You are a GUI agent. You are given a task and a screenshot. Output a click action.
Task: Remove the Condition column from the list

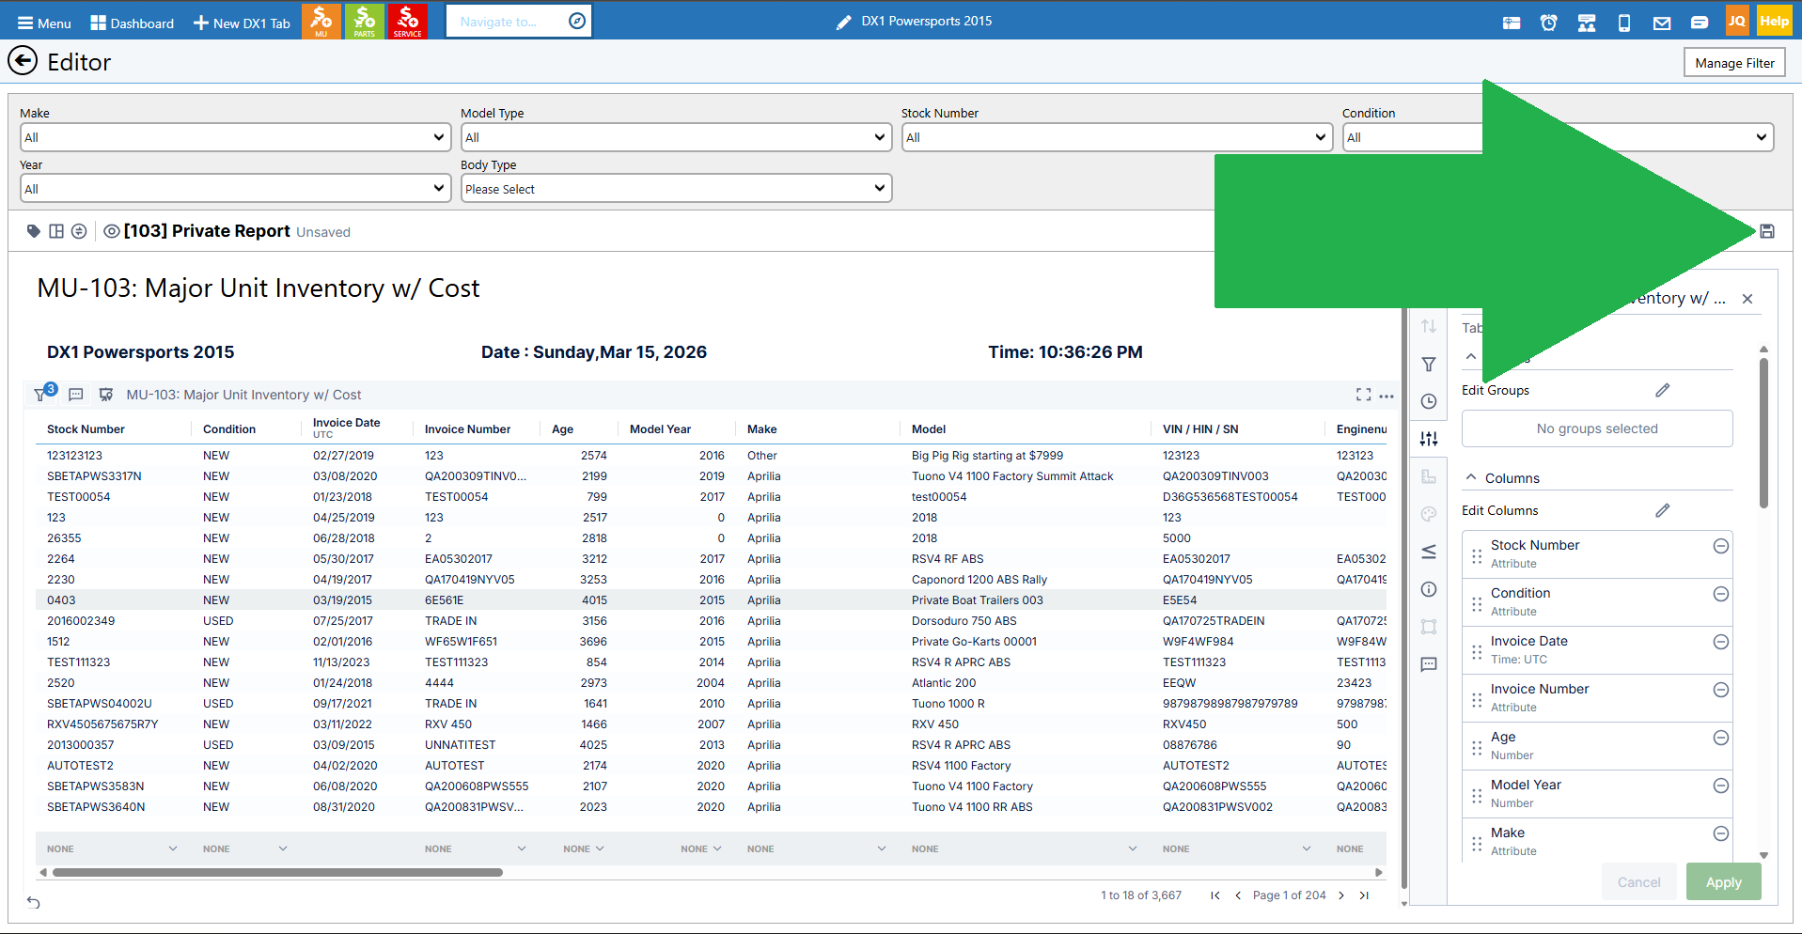(x=1721, y=594)
